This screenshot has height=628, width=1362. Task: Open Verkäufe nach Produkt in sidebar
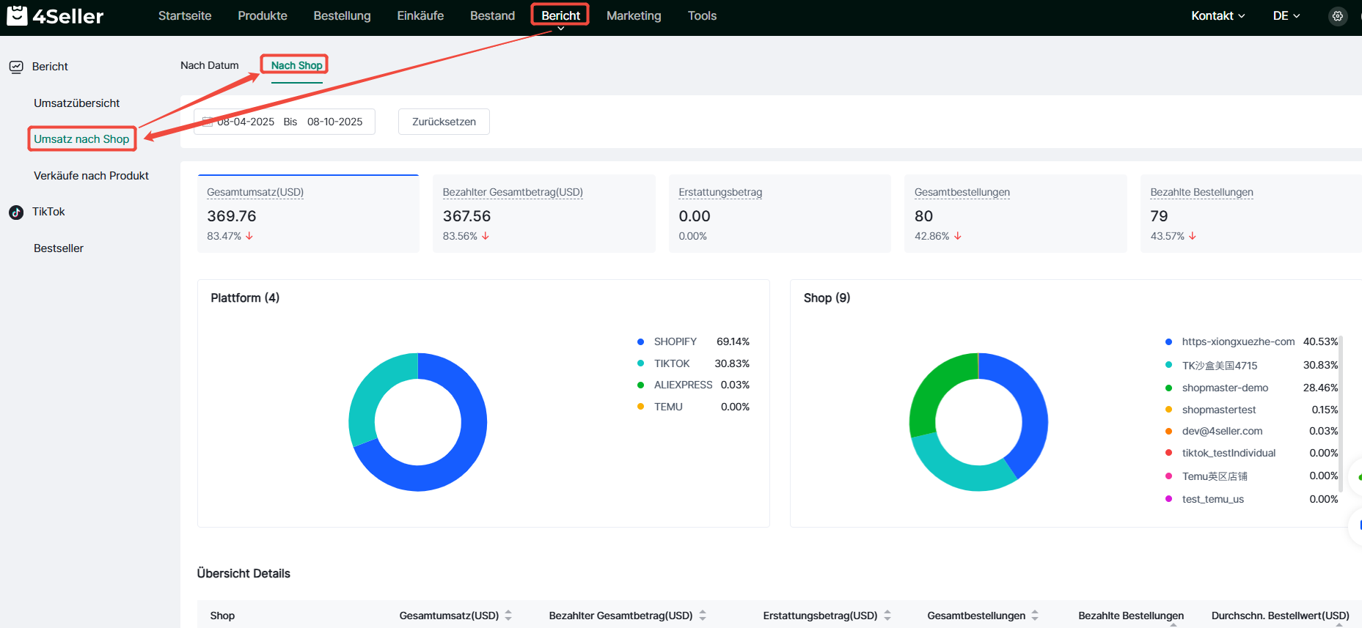click(91, 176)
